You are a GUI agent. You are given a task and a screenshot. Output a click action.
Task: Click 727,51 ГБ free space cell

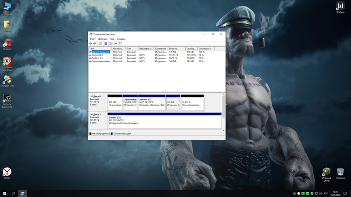(x=191, y=55)
